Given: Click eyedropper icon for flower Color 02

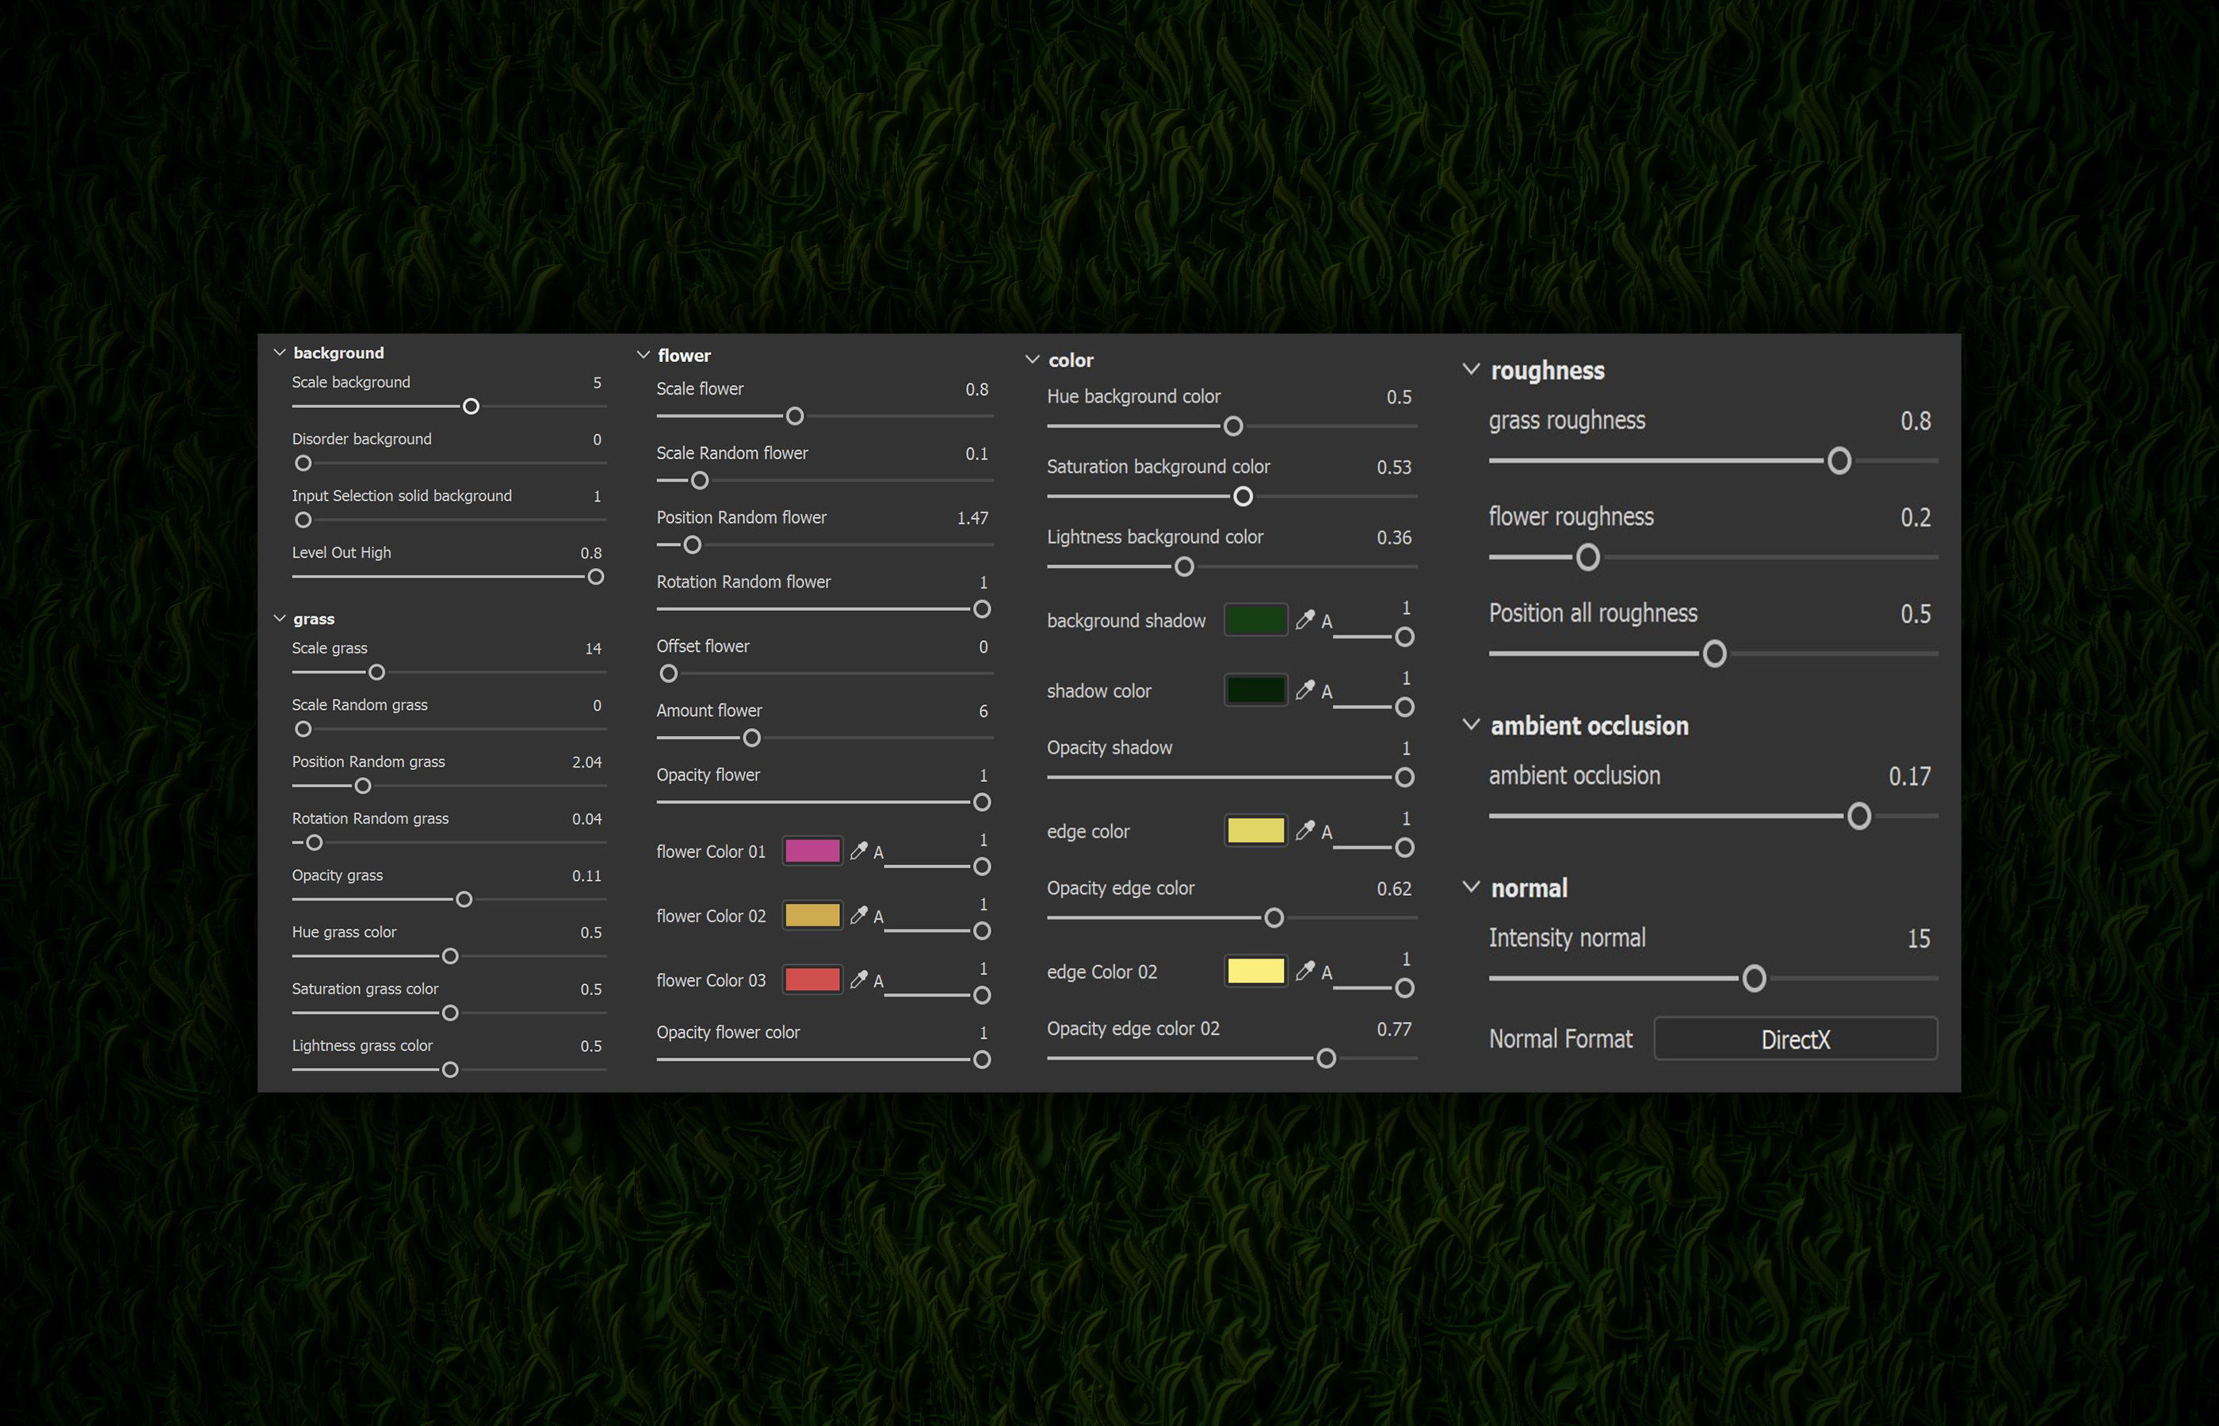Looking at the screenshot, I should click(858, 915).
